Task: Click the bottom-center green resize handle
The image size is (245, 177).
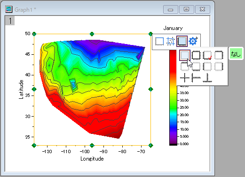Action: pos(92,146)
